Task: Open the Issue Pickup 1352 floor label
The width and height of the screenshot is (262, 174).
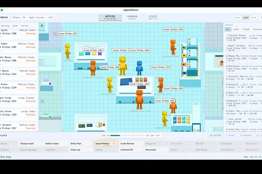Action: pyautogui.click(x=139, y=84)
